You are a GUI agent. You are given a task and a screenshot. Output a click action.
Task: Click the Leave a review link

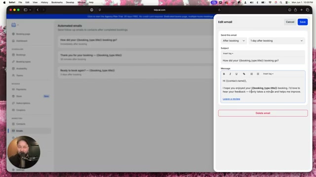click(x=232, y=99)
